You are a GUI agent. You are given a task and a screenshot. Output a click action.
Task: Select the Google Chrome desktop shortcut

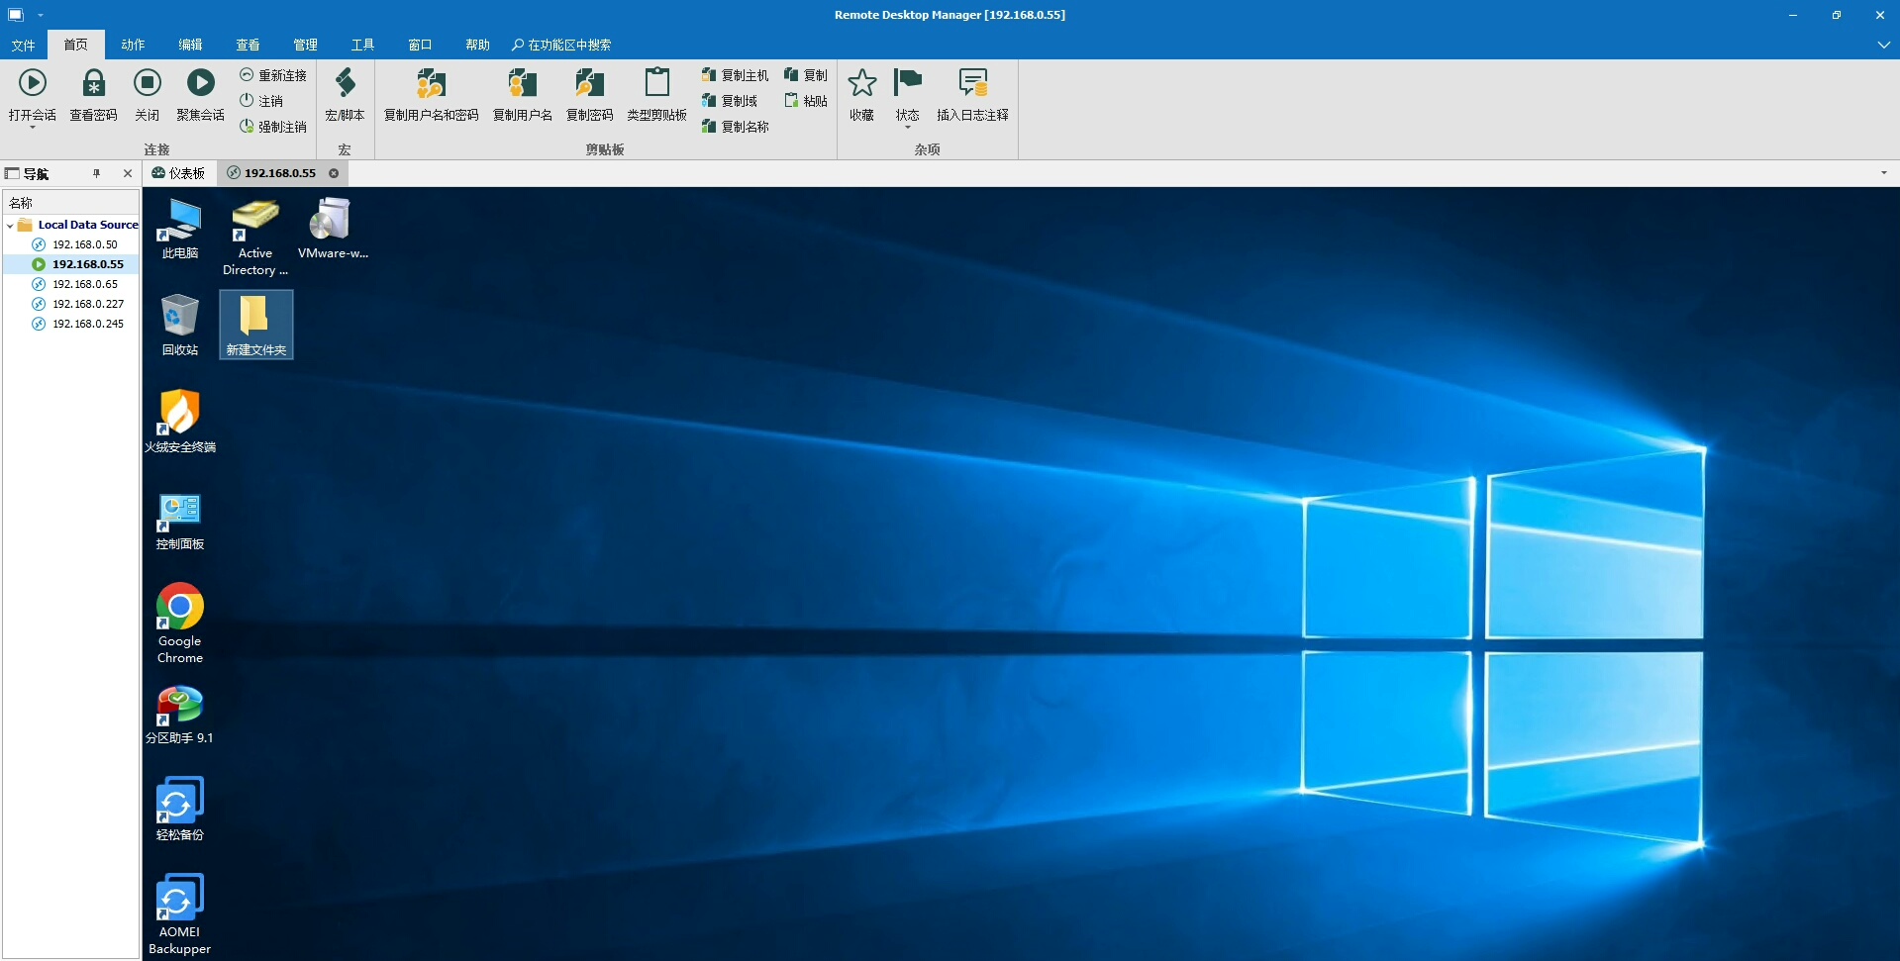pyautogui.click(x=180, y=624)
